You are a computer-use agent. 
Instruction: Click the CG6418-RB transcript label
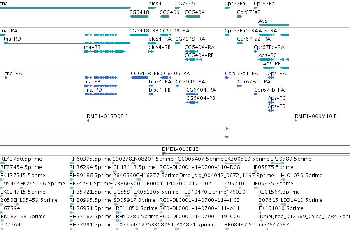[144, 30]
